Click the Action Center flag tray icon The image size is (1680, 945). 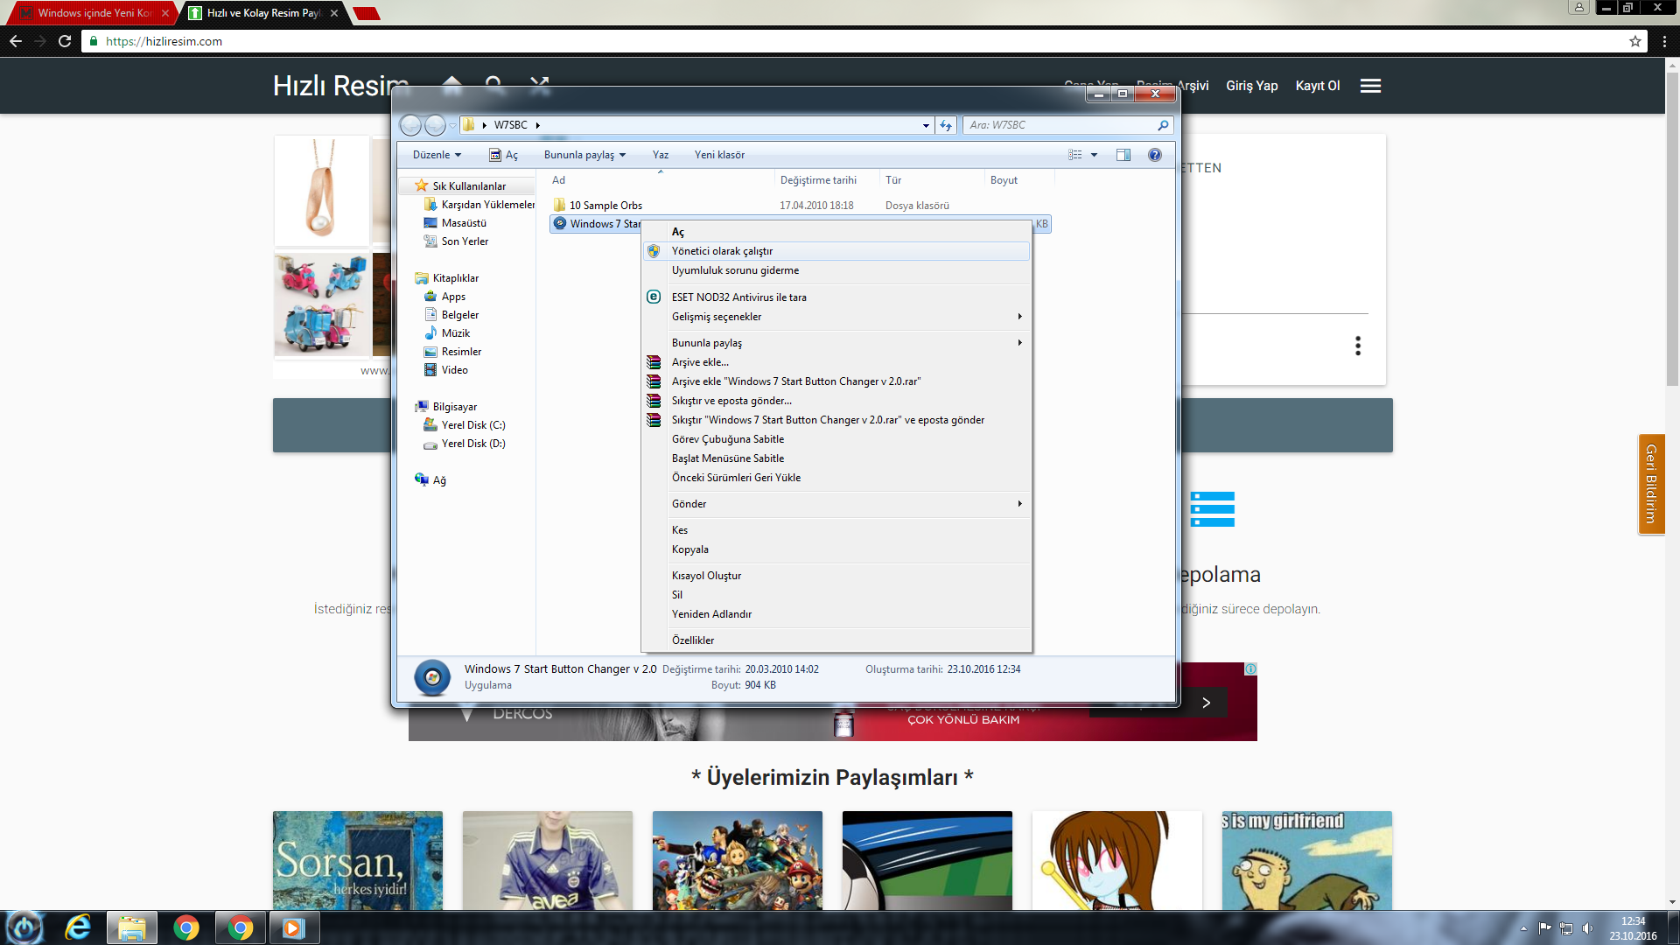[x=1544, y=928]
